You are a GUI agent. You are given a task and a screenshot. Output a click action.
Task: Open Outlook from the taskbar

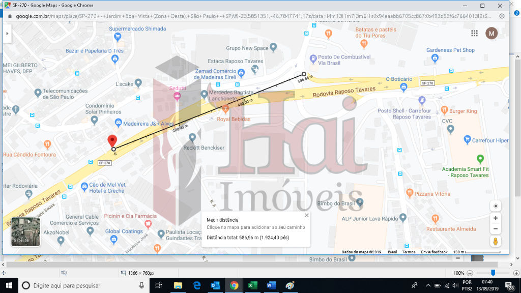(215, 285)
